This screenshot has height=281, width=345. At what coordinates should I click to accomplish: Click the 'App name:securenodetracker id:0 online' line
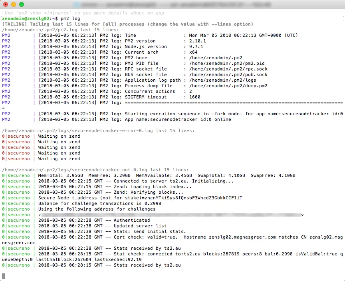tap(117, 119)
